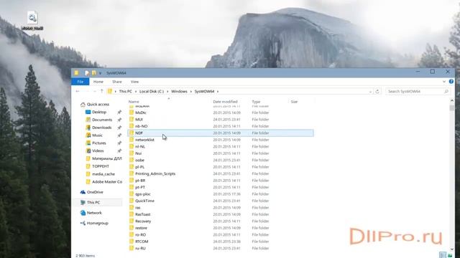
Task: Go back with the back arrow
Action: point(78,91)
